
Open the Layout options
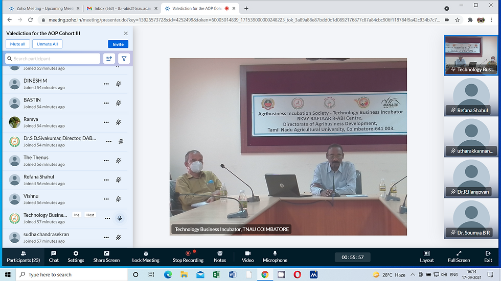tap(426, 257)
